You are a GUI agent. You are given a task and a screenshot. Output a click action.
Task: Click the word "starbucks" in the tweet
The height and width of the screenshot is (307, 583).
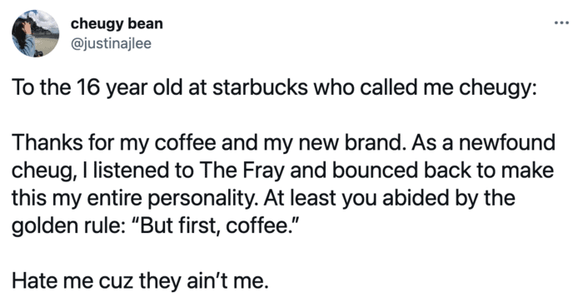(260, 88)
